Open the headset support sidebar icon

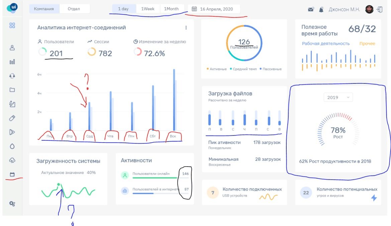tap(12, 76)
